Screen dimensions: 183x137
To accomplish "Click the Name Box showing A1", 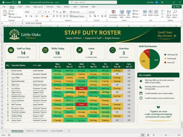I will [x=6, y=23].
